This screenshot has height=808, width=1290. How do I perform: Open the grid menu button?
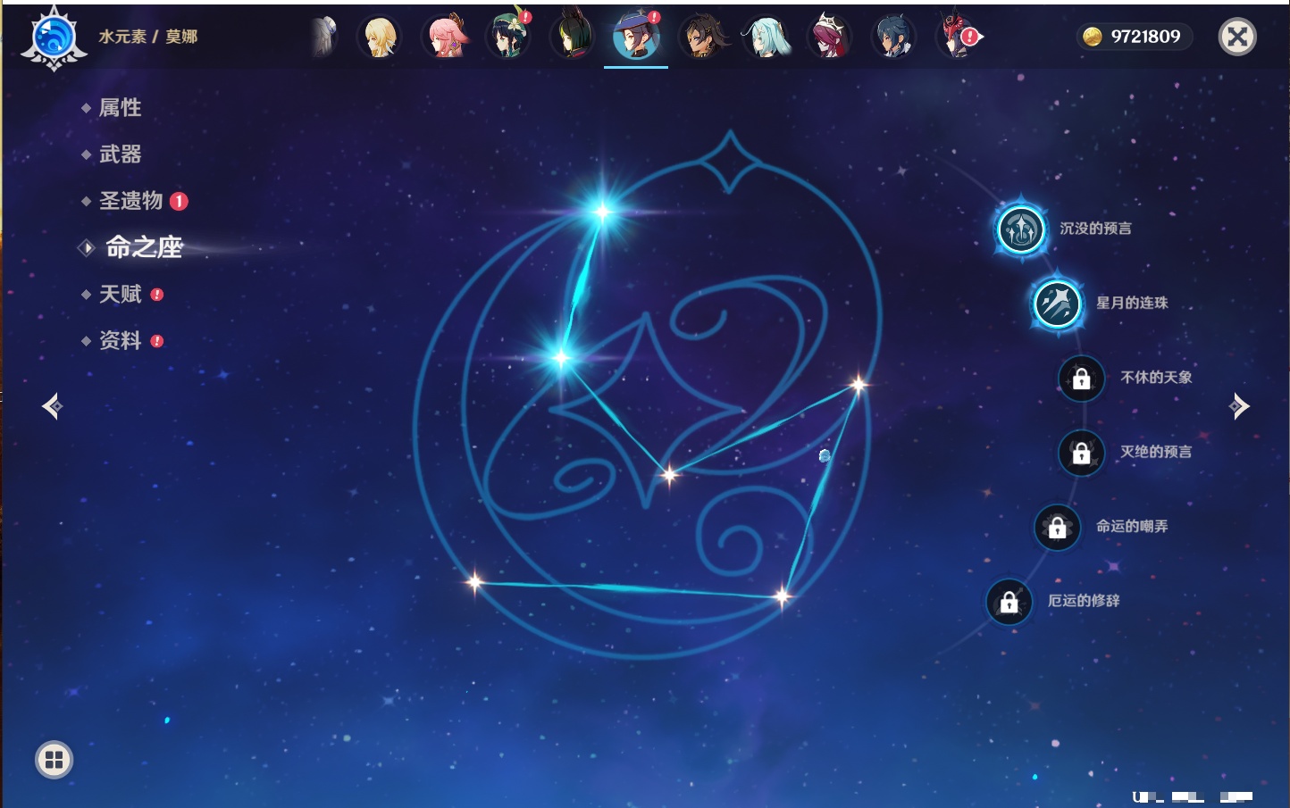[x=54, y=760]
